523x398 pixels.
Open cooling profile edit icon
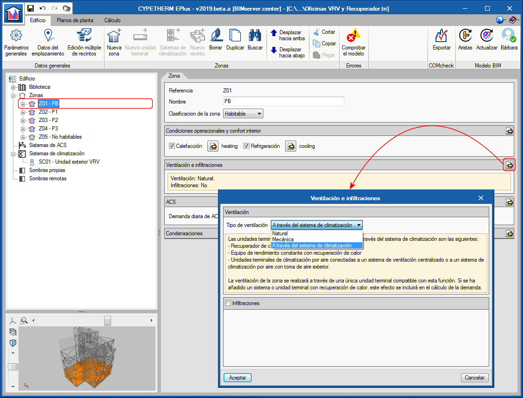291,146
